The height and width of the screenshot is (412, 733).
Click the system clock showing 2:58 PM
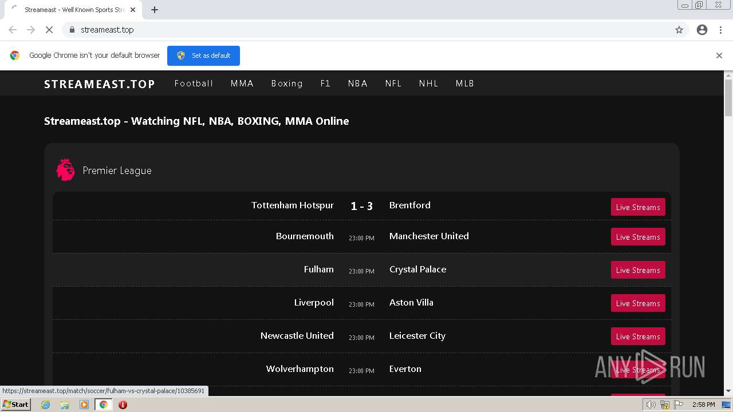tap(703, 405)
